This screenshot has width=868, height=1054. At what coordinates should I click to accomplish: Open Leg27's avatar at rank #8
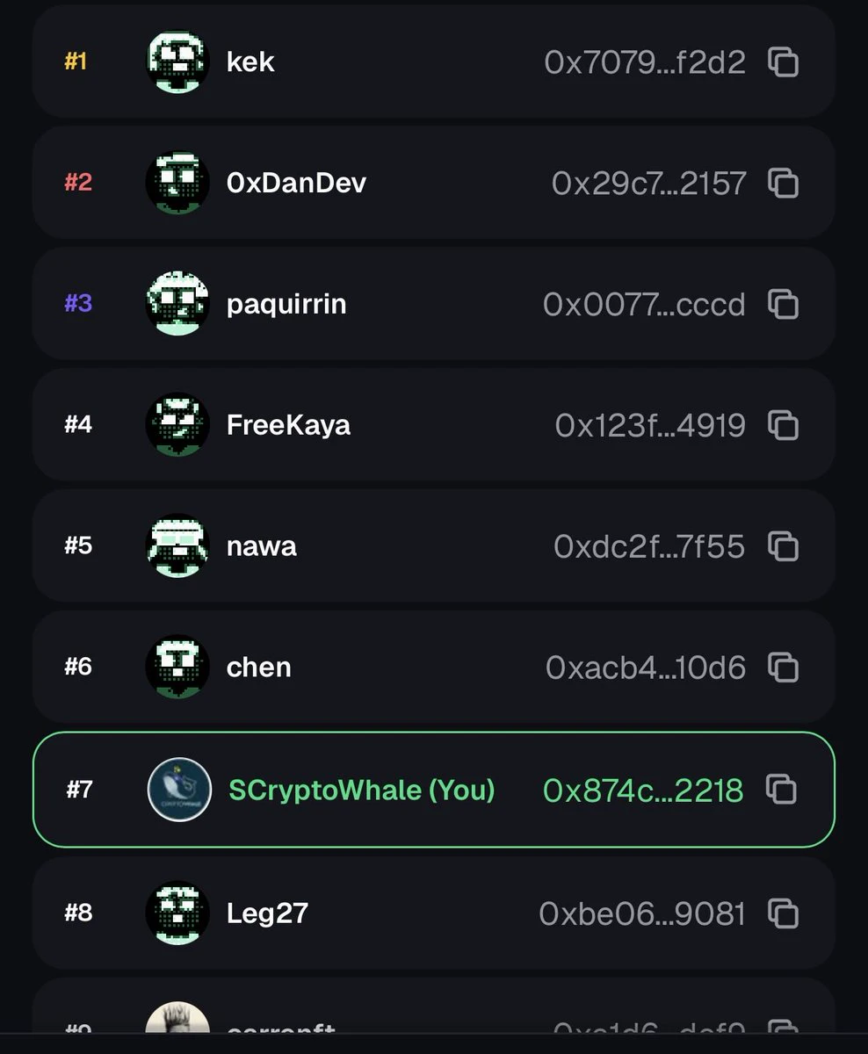(177, 913)
